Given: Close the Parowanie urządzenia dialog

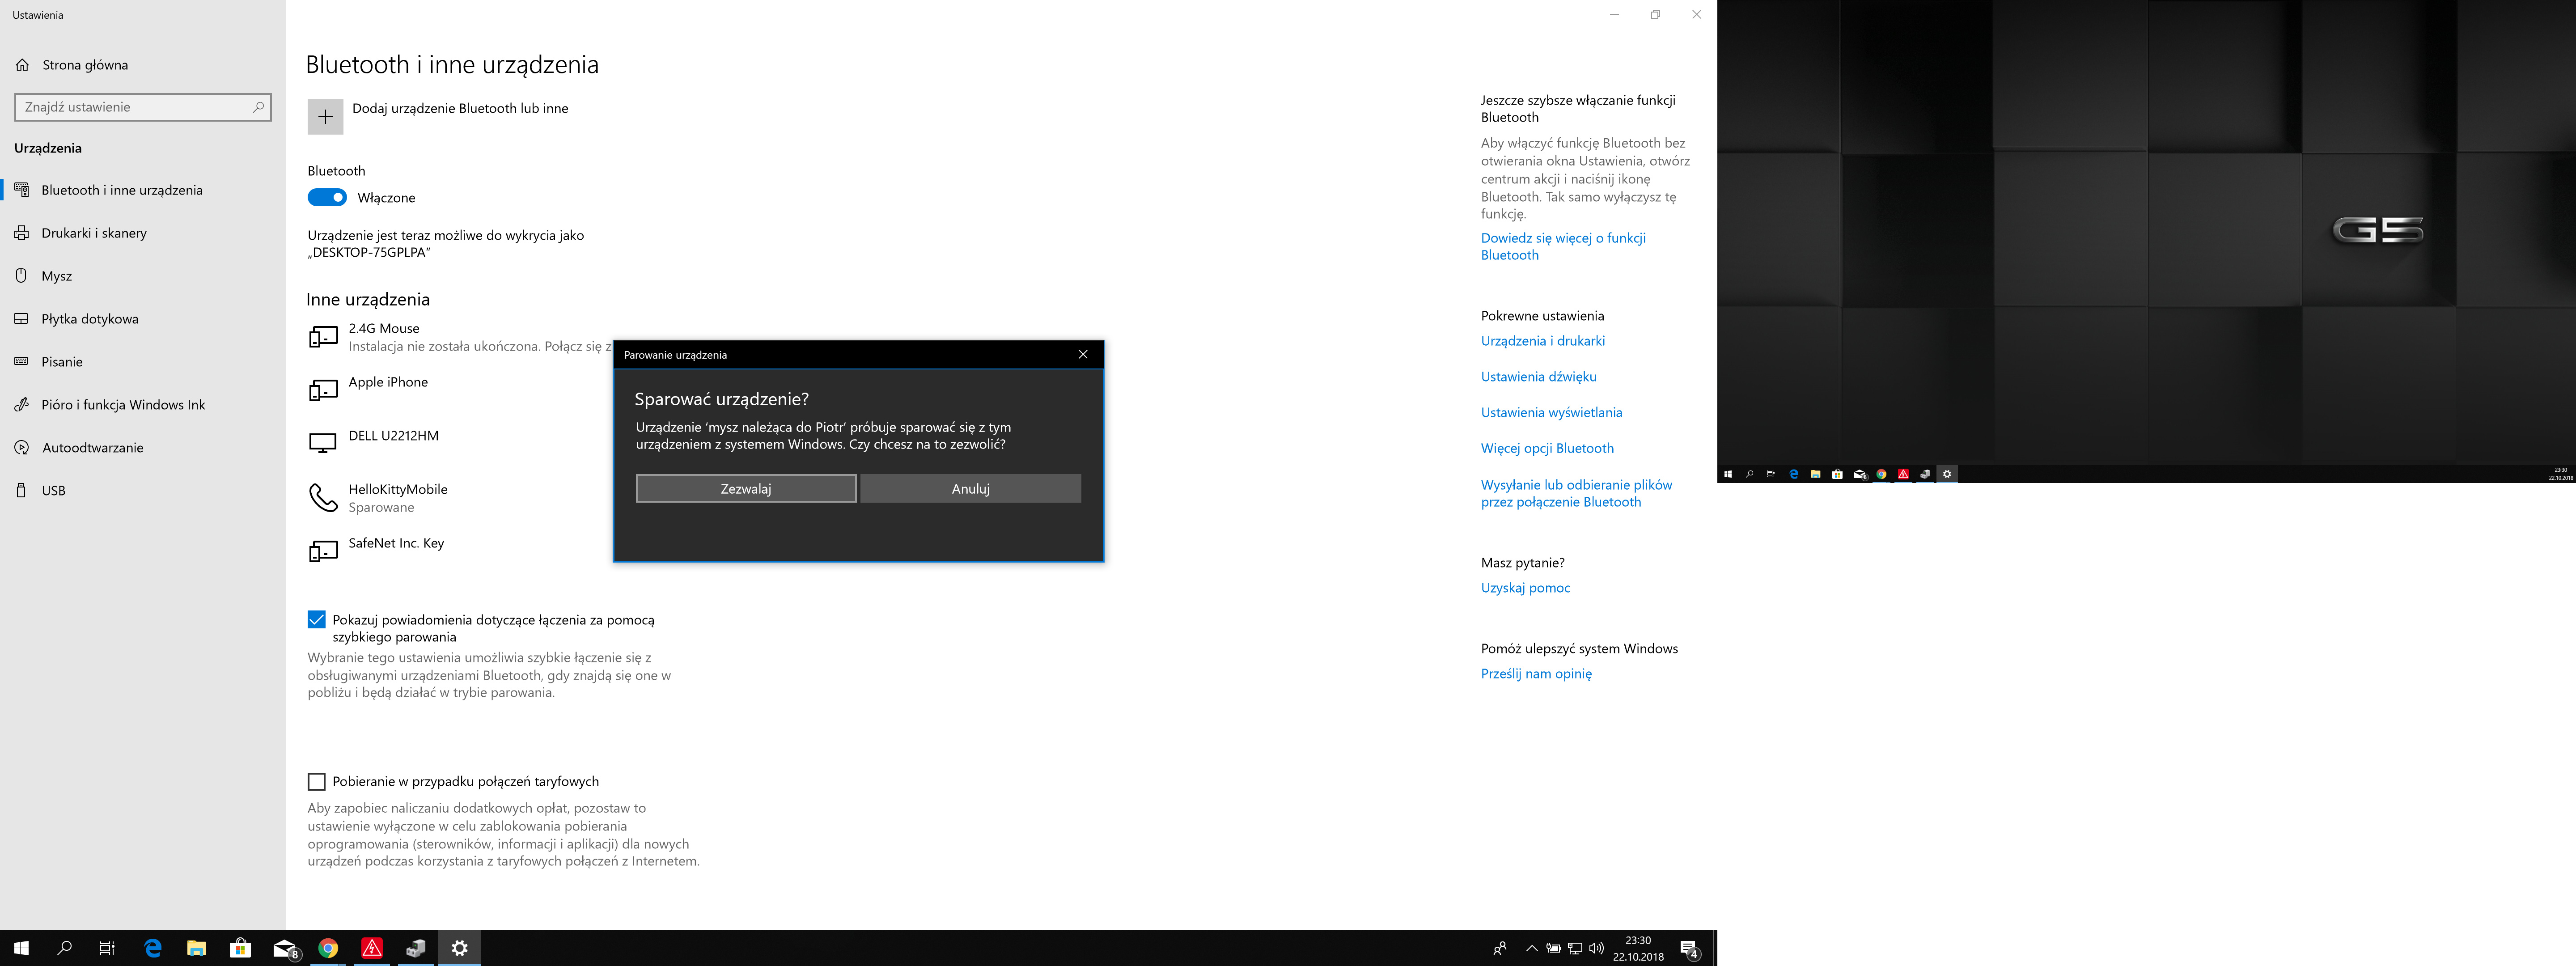Looking at the screenshot, I should pos(1083,355).
